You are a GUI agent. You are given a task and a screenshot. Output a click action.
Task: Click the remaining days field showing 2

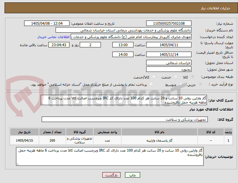coord(90,45)
